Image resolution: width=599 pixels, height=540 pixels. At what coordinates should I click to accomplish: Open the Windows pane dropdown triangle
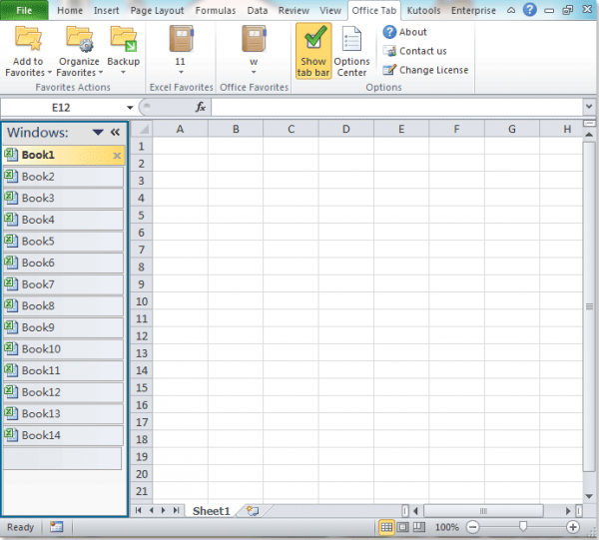pyautogui.click(x=98, y=132)
